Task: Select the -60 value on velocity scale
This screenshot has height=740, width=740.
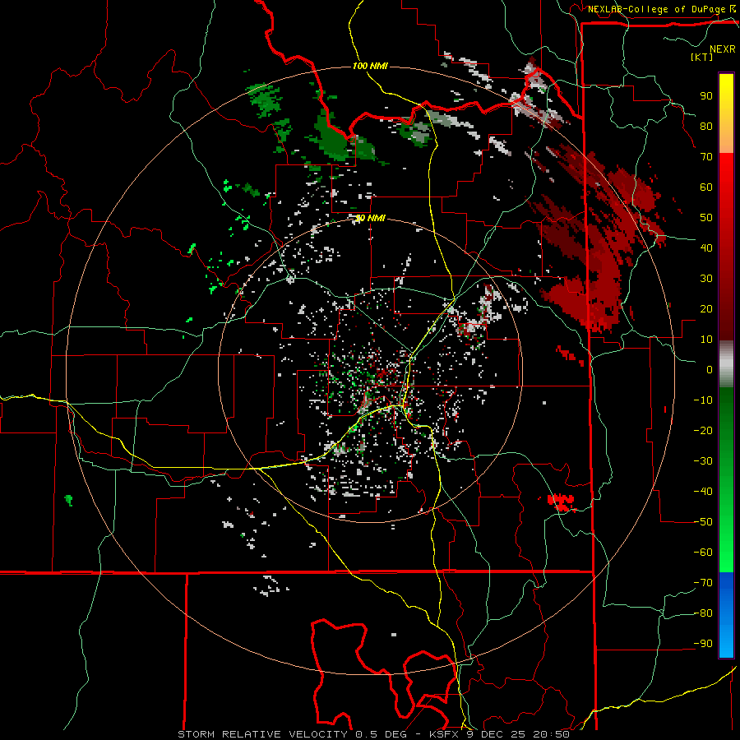Action: pos(703,553)
